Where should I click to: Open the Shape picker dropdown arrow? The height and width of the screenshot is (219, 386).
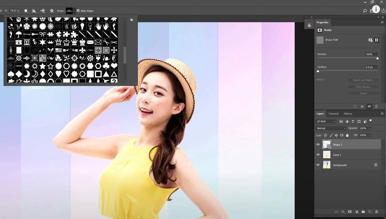74,11
